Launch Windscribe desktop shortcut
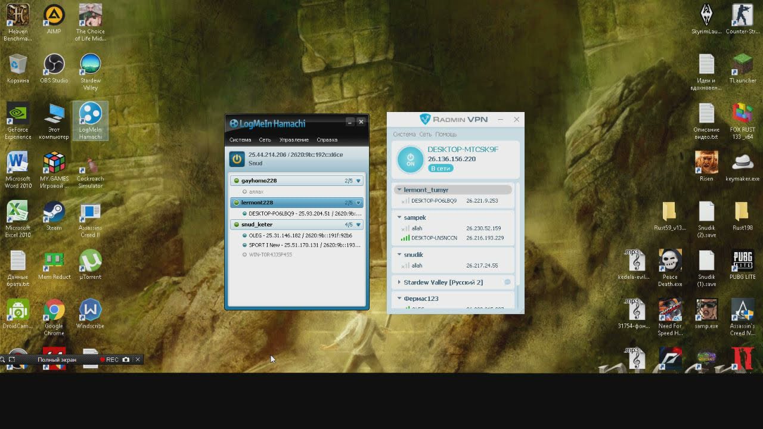Viewport: 763px width, 429px height. point(90,314)
